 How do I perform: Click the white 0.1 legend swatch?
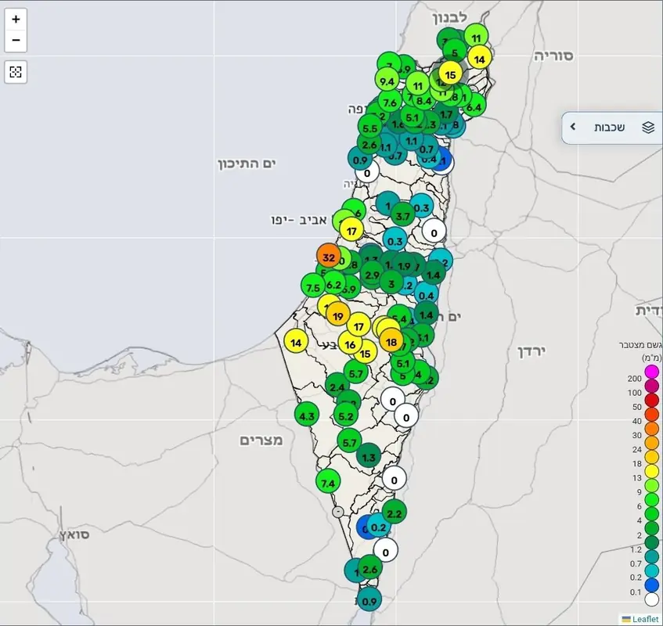click(x=651, y=600)
